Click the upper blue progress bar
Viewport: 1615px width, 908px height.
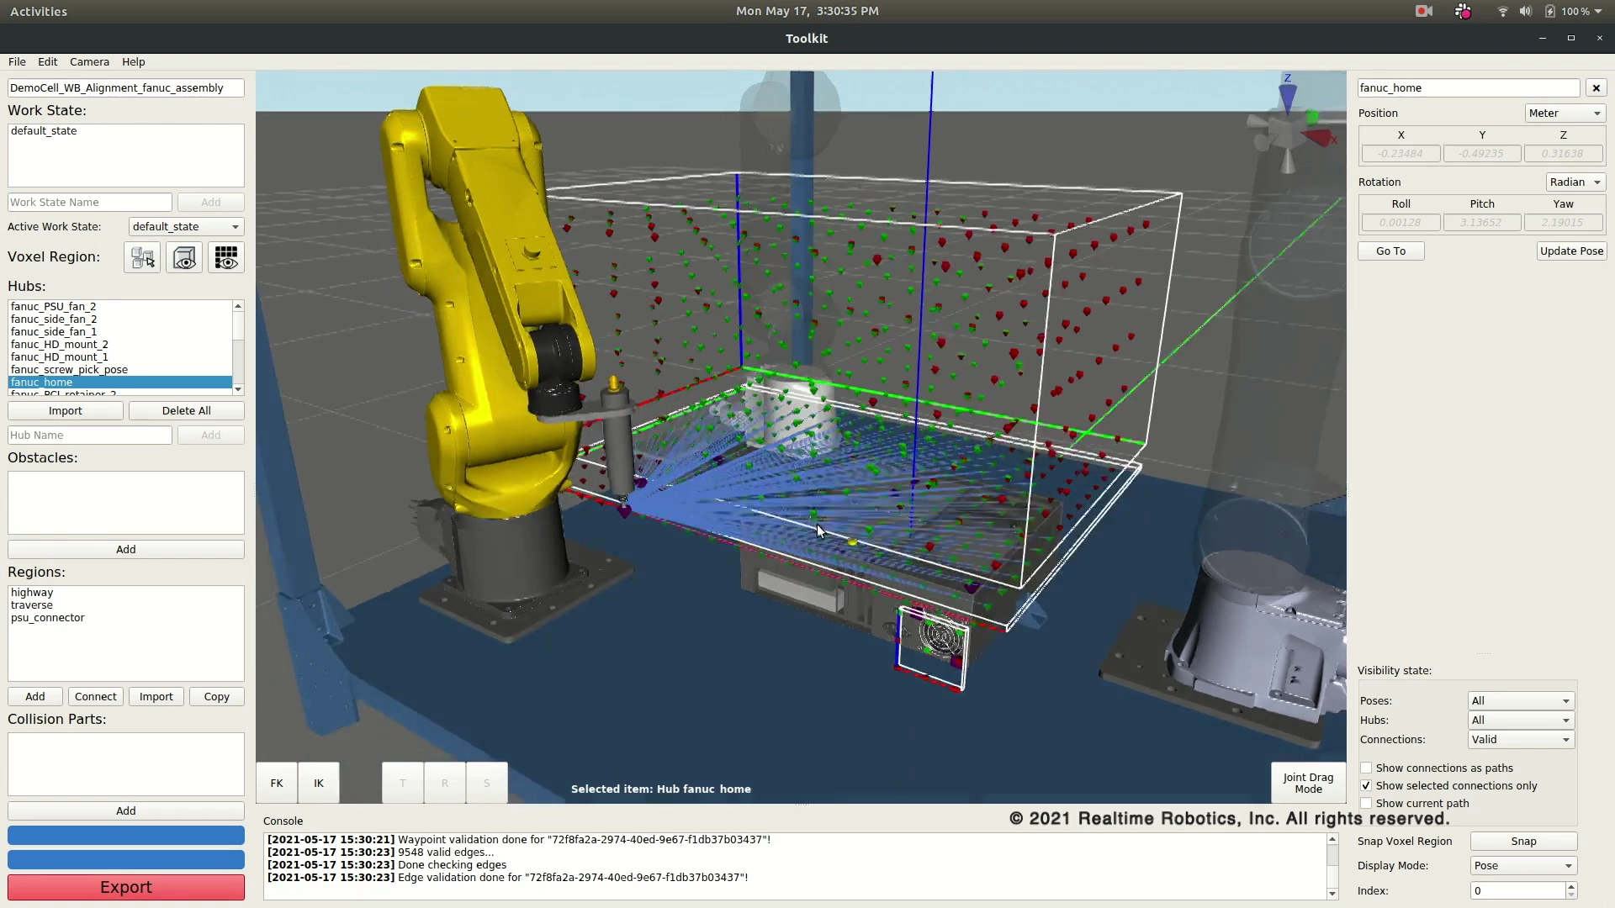point(126,836)
